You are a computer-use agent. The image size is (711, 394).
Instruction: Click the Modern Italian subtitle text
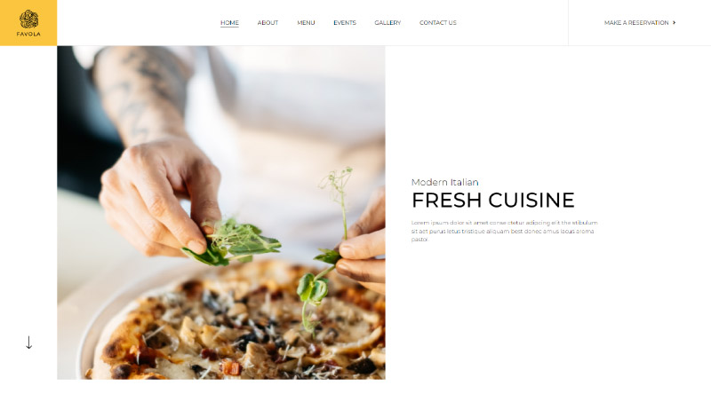pyautogui.click(x=445, y=182)
